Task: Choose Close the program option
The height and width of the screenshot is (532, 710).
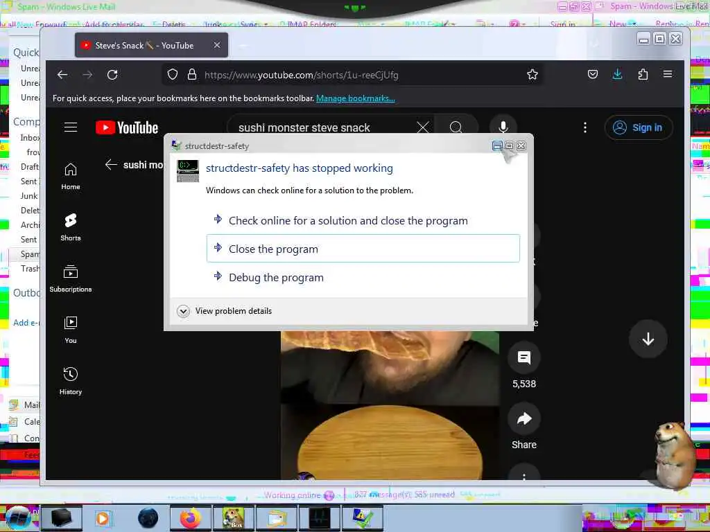Action: coord(363,249)
